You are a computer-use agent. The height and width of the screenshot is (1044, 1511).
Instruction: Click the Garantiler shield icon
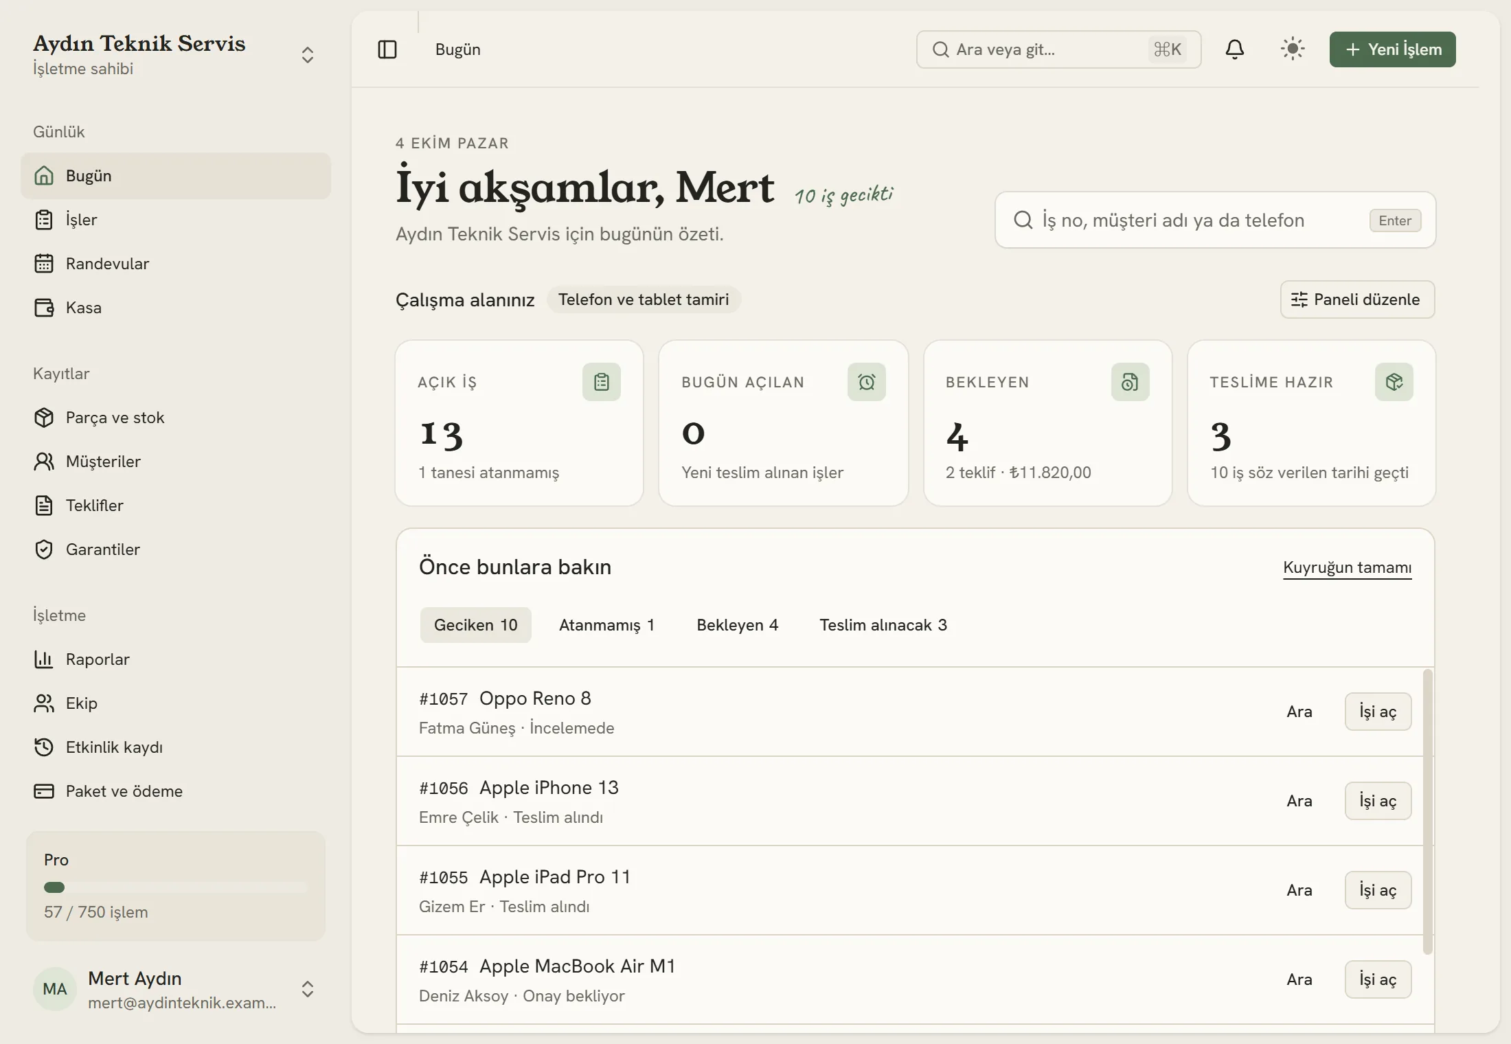(44, 549)
